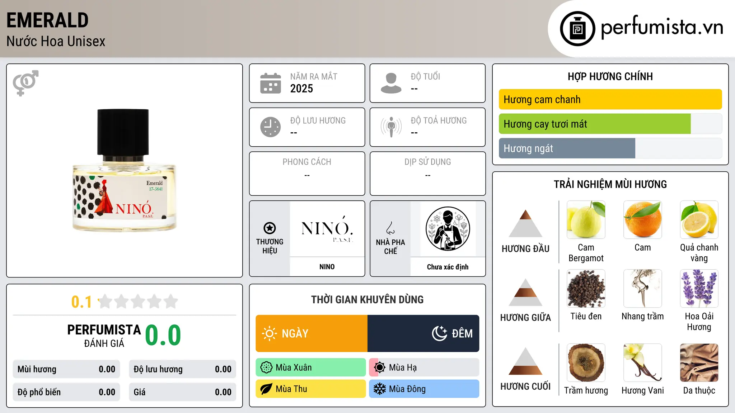Image resolution: width=735 pixels, height=413 pixels.
Task: Click the Hương giữa pyramid icon
Action: point(525,292)
